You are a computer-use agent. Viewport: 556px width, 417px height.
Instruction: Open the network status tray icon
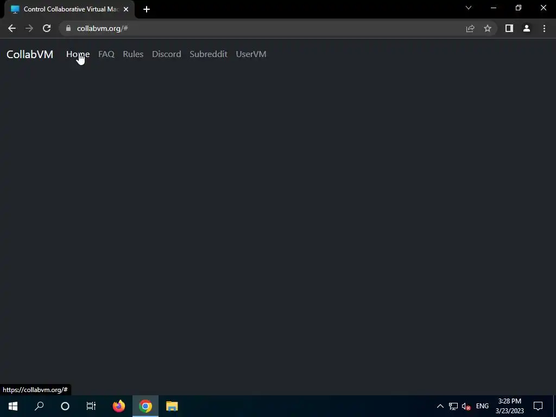point(453,406)
